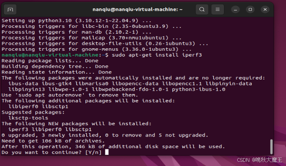The image size is (286, 166).
Task: Click the CSDN watermark text
Action: (259, 160)
